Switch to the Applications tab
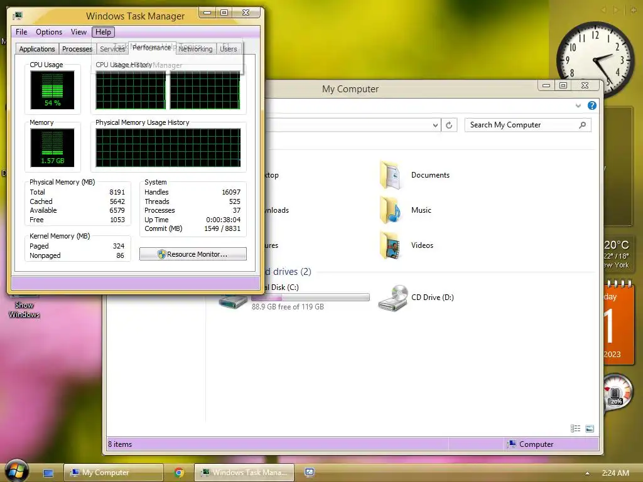This screenshot has height=482, width=643. (37, 49)
